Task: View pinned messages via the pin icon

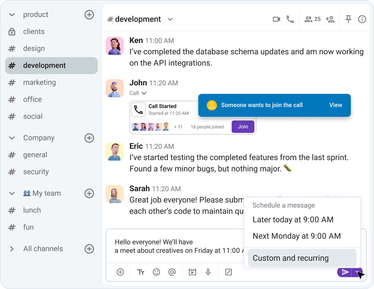Action: (348, 19)
